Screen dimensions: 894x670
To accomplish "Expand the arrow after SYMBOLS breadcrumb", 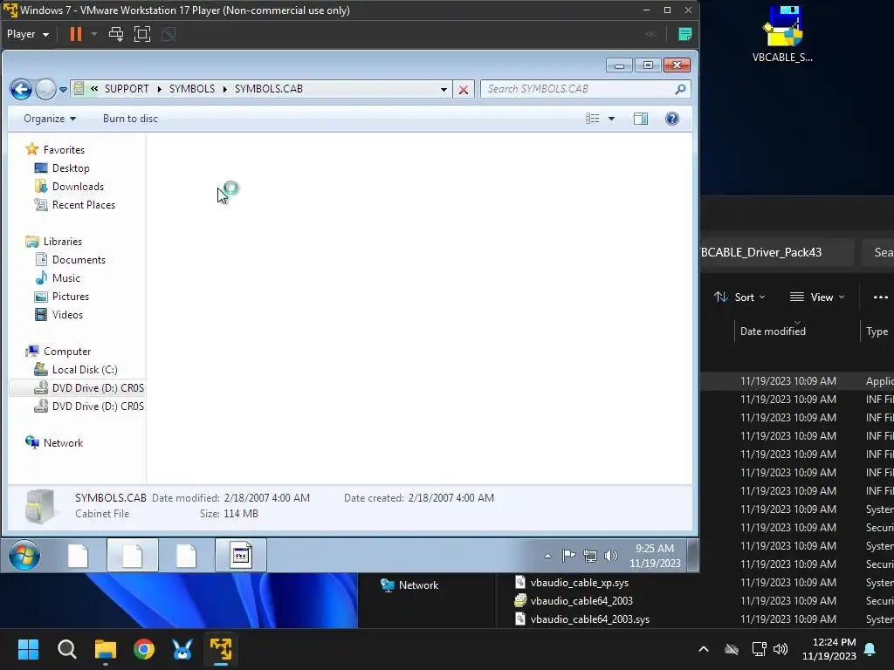I will click(224, 89).
